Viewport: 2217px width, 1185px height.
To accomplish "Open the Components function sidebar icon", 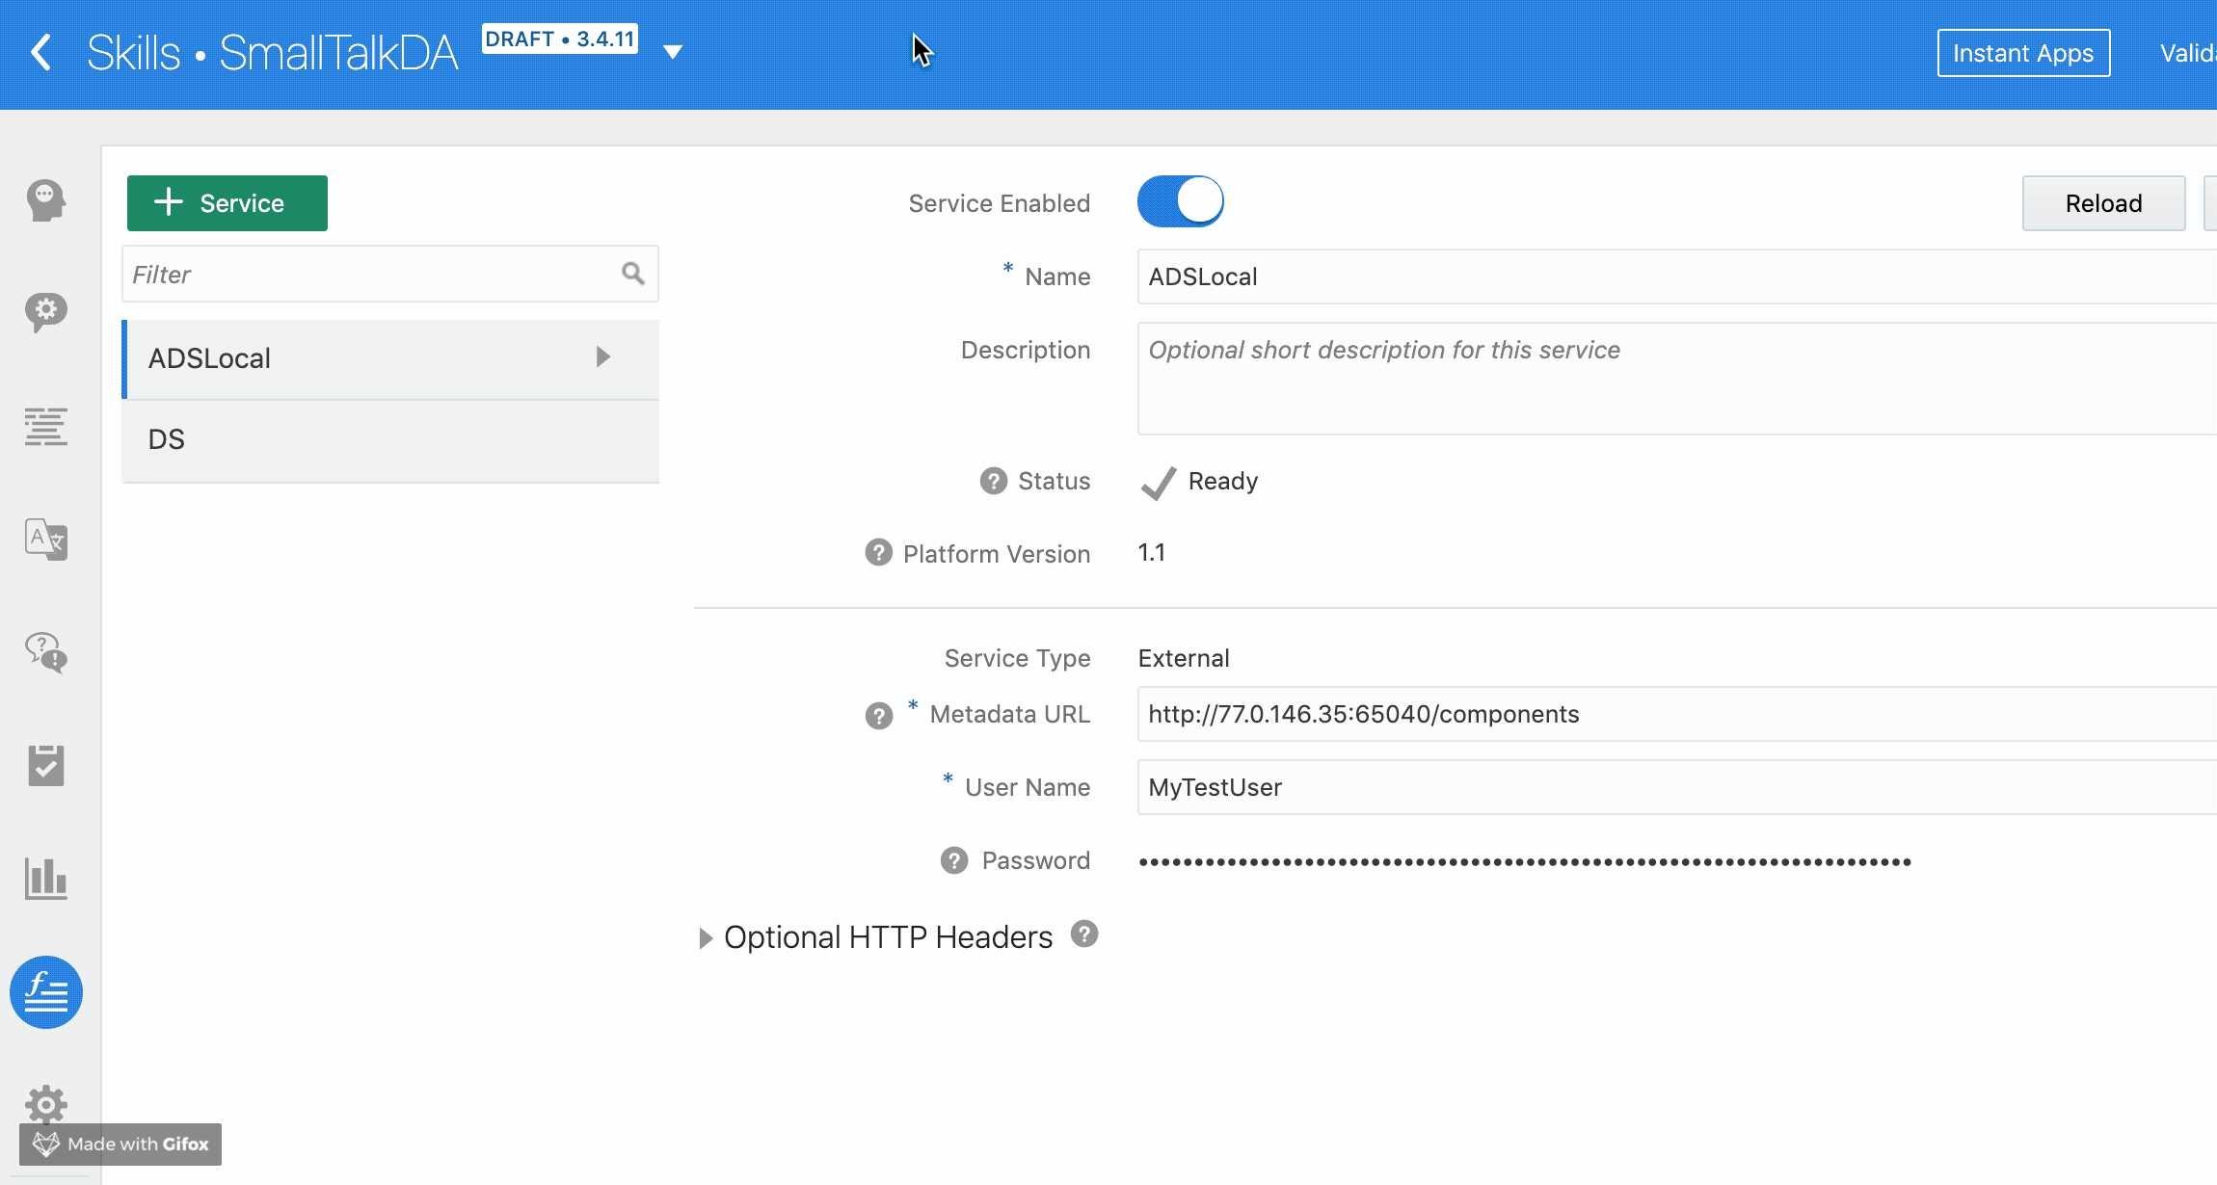I will point(45,992).
